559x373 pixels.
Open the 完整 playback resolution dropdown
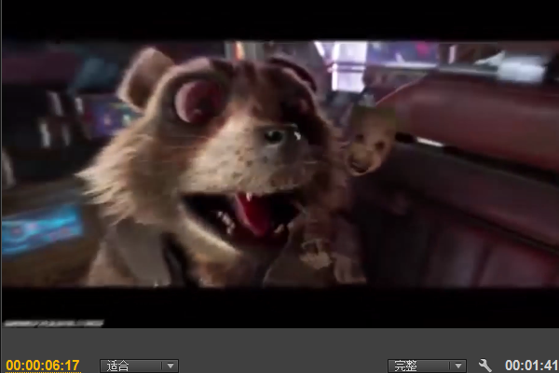click(x=427, y=366)
